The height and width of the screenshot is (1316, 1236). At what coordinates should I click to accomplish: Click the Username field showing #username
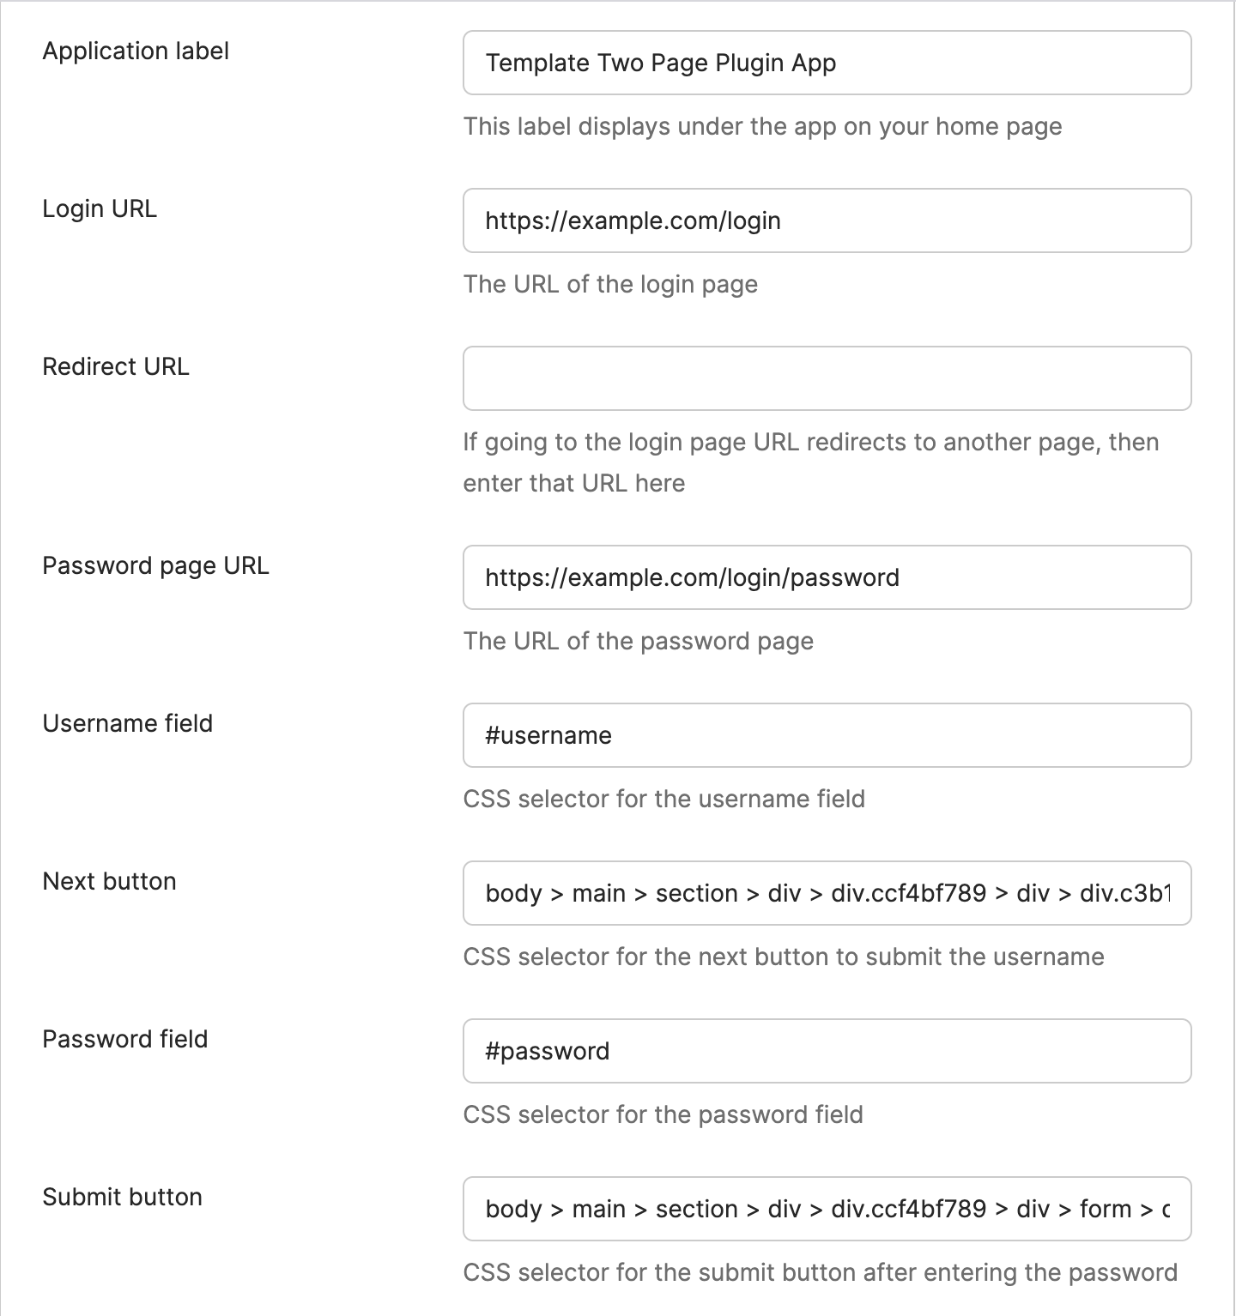pos(827,735)
